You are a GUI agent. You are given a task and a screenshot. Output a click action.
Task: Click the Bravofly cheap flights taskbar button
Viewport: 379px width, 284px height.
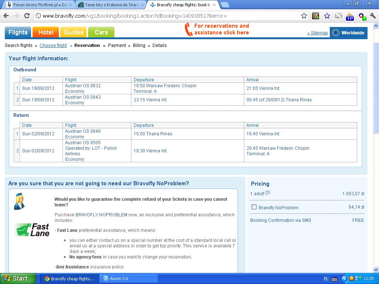[69, 279]
